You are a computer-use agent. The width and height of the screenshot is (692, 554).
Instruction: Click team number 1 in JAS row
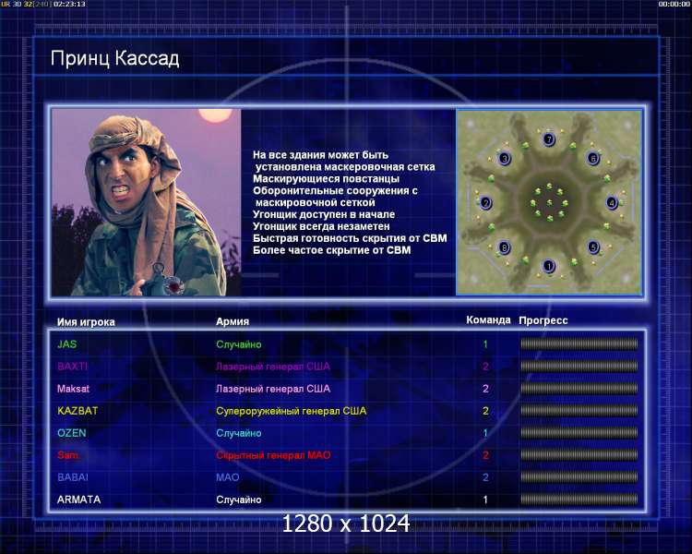pos(485,344)
